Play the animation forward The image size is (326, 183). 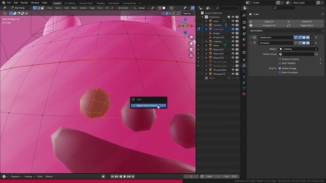124,176
